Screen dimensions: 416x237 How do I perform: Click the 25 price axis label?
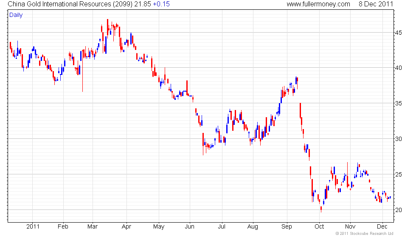399,174
